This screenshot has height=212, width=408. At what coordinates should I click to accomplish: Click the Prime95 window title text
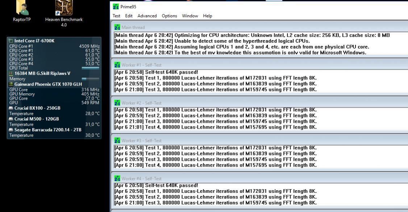click(x=128, y=7)
